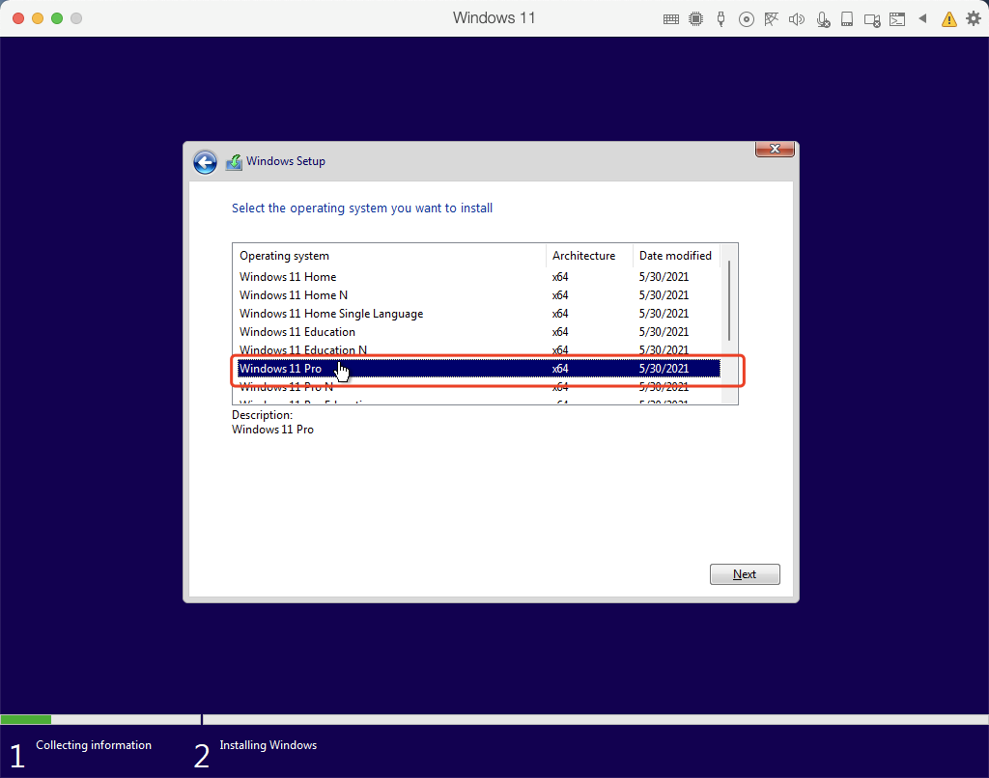The width and height of the screenshot is (989, 778).
Task: Click the Windows Setup title icon
Action: pos(234,162)
